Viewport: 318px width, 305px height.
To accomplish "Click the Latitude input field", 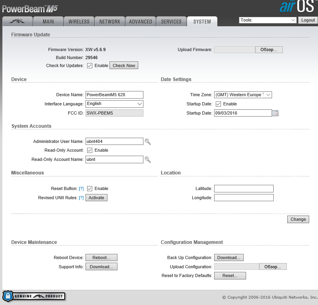I will [x=244, y=188].
